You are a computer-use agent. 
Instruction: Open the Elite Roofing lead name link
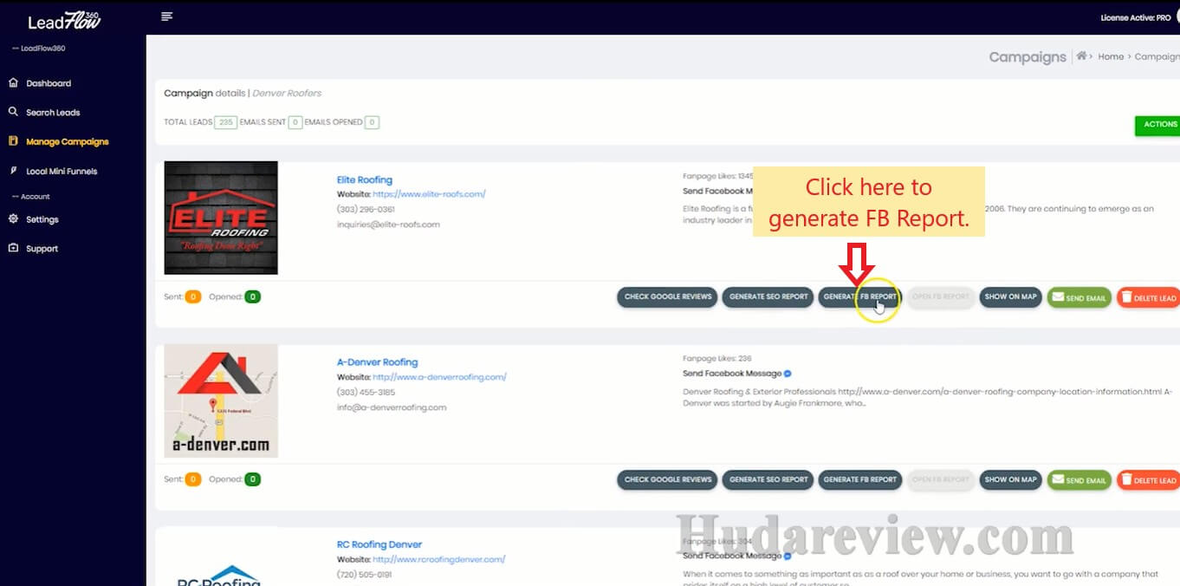coord(365,179)
